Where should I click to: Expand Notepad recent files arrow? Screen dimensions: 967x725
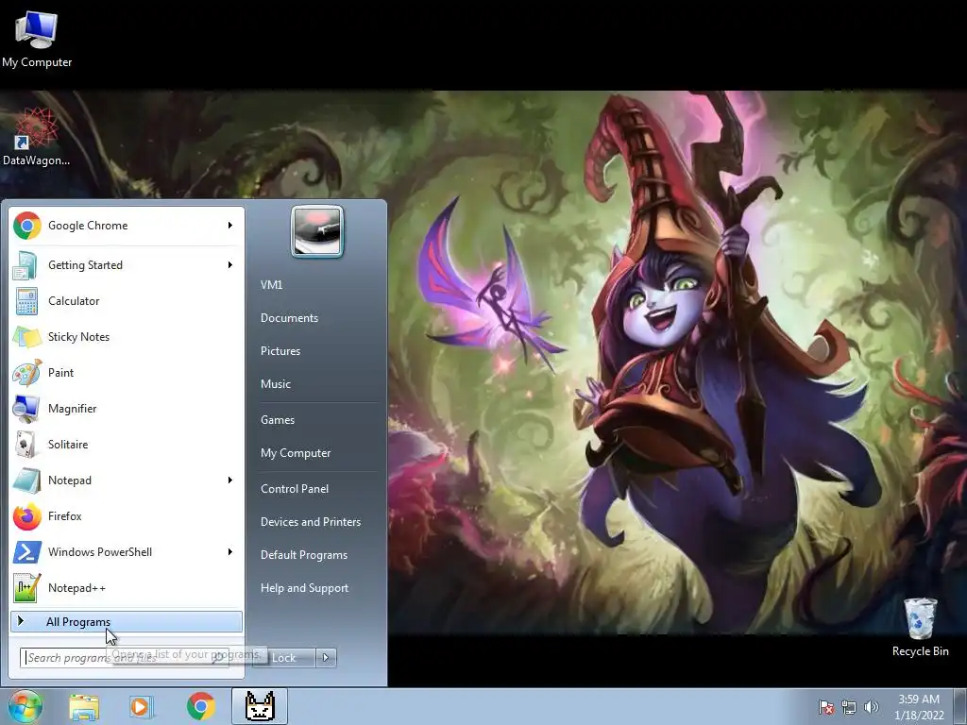point(230,481)
